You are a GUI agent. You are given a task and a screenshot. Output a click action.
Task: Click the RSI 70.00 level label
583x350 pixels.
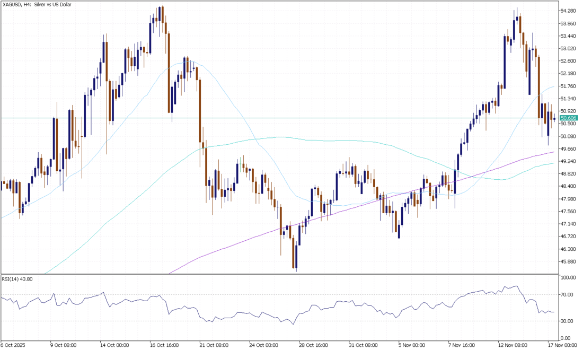click(566, 294)
